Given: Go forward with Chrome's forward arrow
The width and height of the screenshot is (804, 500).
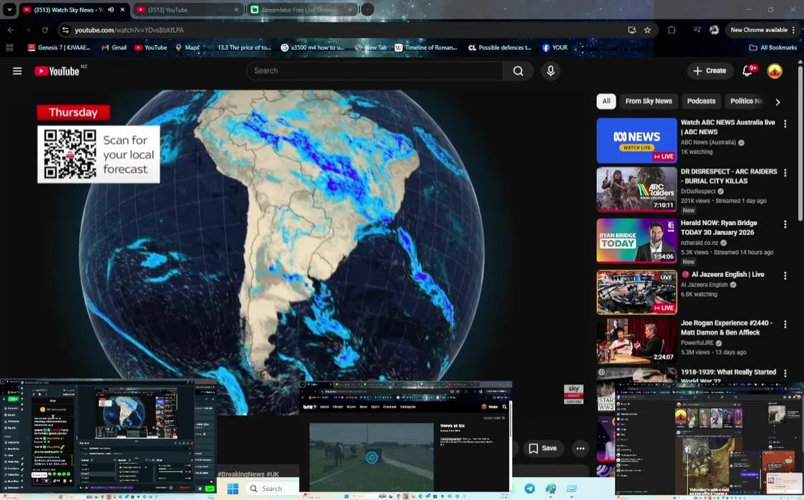Looking at the screenshot, I should point(28,30).
